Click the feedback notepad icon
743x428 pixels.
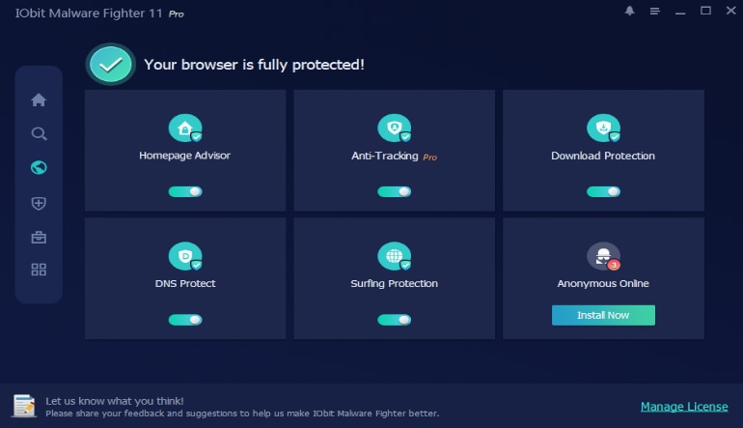pyautogui.click(x=25, y=406)
